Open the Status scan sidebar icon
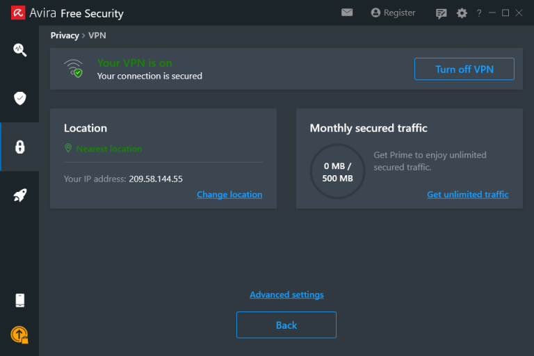Viewport: 534px width, 356px height. (19, 50)
